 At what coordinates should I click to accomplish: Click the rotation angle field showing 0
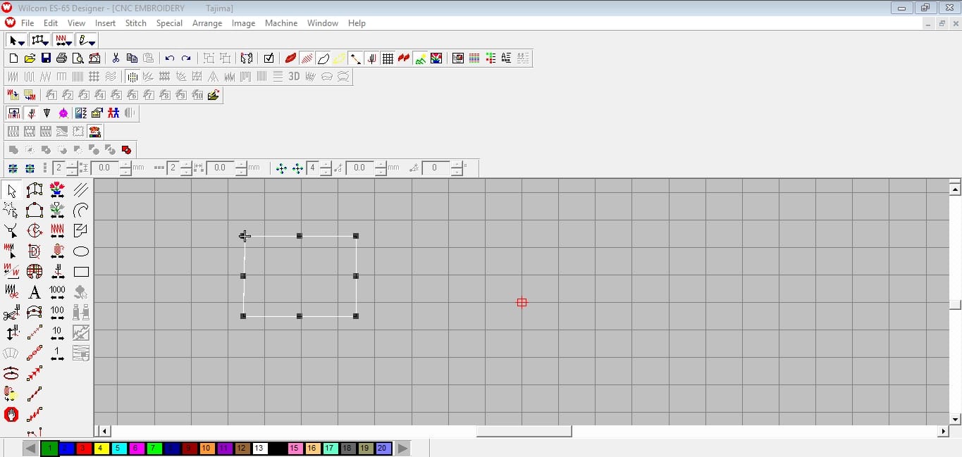pos(436,168)
